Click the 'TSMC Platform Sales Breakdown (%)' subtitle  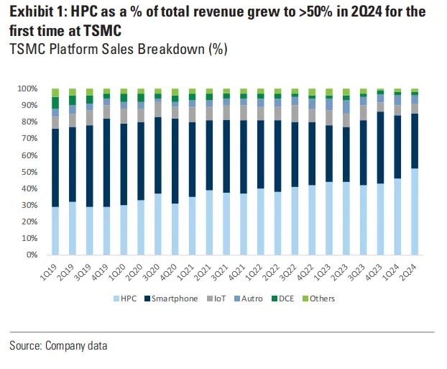tap(119, 49)
